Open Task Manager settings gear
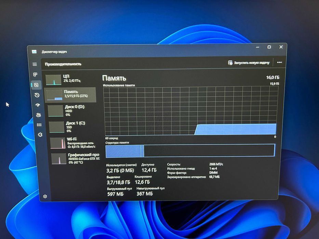This screenshot has width=319, height=239. [x=45, y=196]
